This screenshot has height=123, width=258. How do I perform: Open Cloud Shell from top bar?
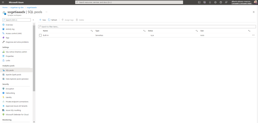[199, 2]
